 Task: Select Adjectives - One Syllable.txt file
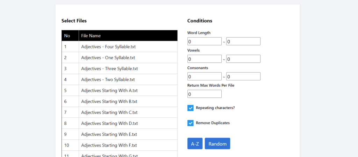coord(108,58)
